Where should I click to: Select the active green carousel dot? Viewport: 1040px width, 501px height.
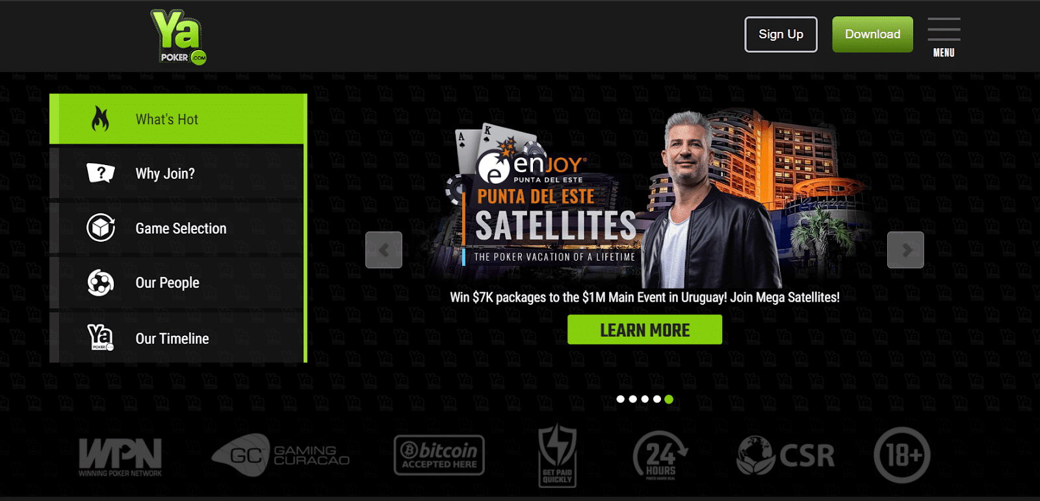[669, 399]
